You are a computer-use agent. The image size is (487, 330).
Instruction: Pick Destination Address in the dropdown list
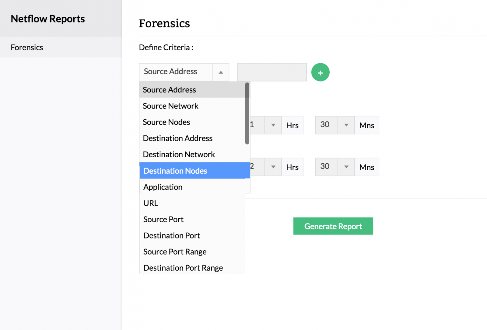point(178,138)
